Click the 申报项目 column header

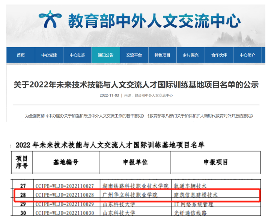216,162
